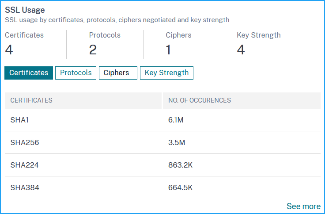Select the 664.5K occurrences value
Viewport: 325px width, 214px height.
click(x=180, y=187)
